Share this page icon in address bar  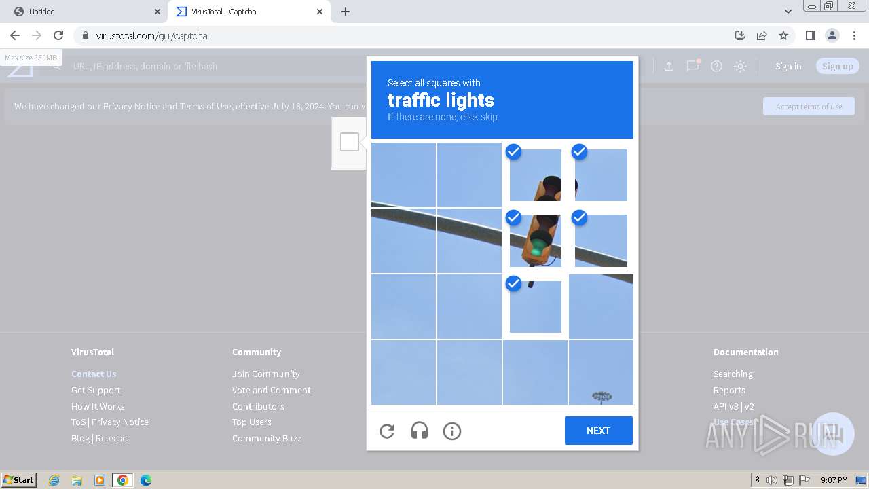click(x=762, y=35)
